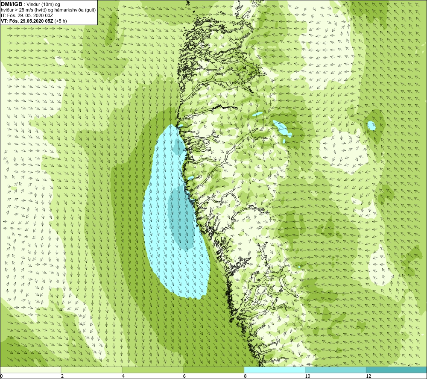The image size is (427, 379).
Task: Click the 8–10 m/s light cyan band
Action: [275, 370]
